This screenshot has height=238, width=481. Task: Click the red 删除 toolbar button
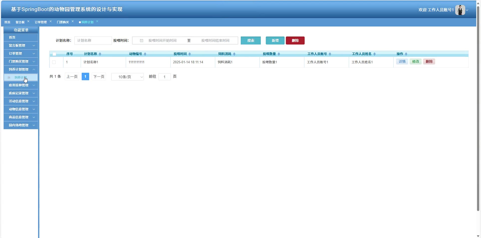[x=295, y=40]
